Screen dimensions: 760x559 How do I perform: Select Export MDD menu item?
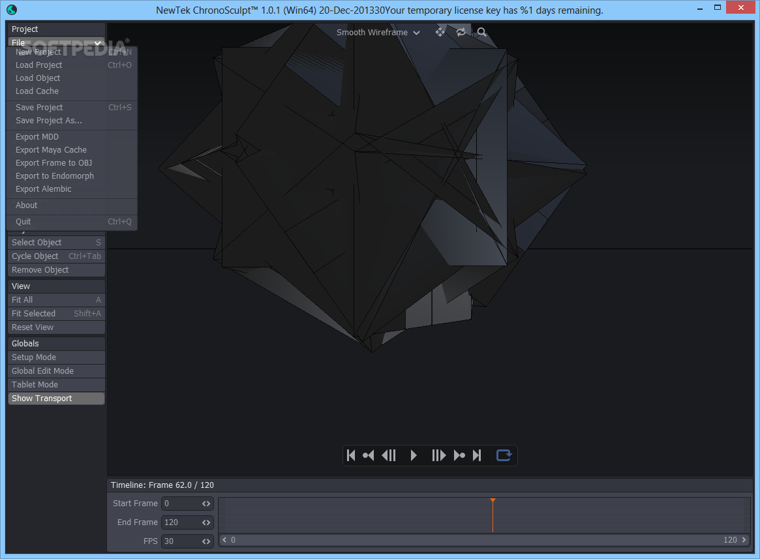(x=73, y=137)
